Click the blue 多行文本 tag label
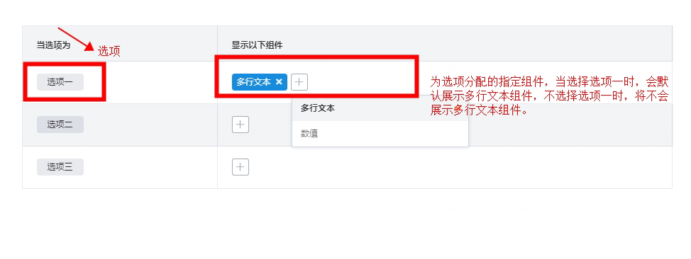 [x=254, y=82]
